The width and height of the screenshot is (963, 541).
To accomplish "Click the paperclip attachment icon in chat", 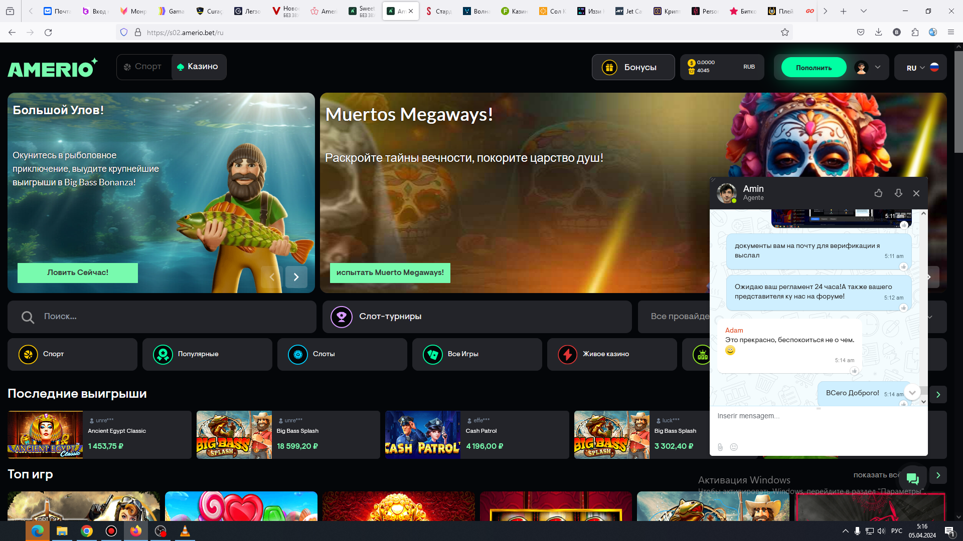I will [x=720, y=447].
